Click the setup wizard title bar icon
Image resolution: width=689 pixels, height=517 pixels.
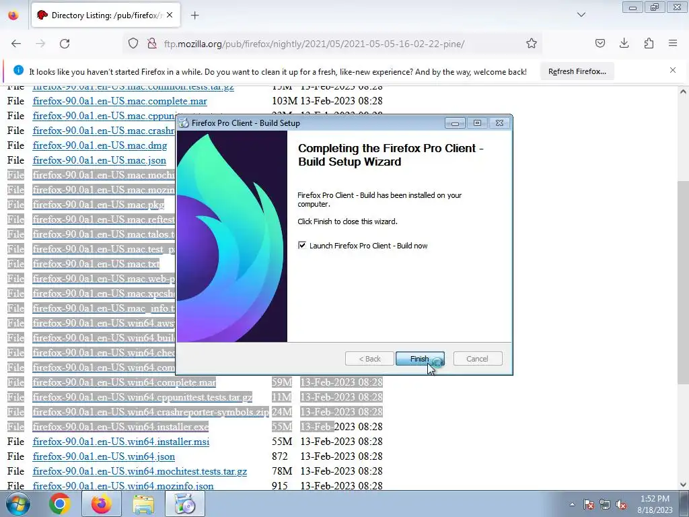coord(184,123)
